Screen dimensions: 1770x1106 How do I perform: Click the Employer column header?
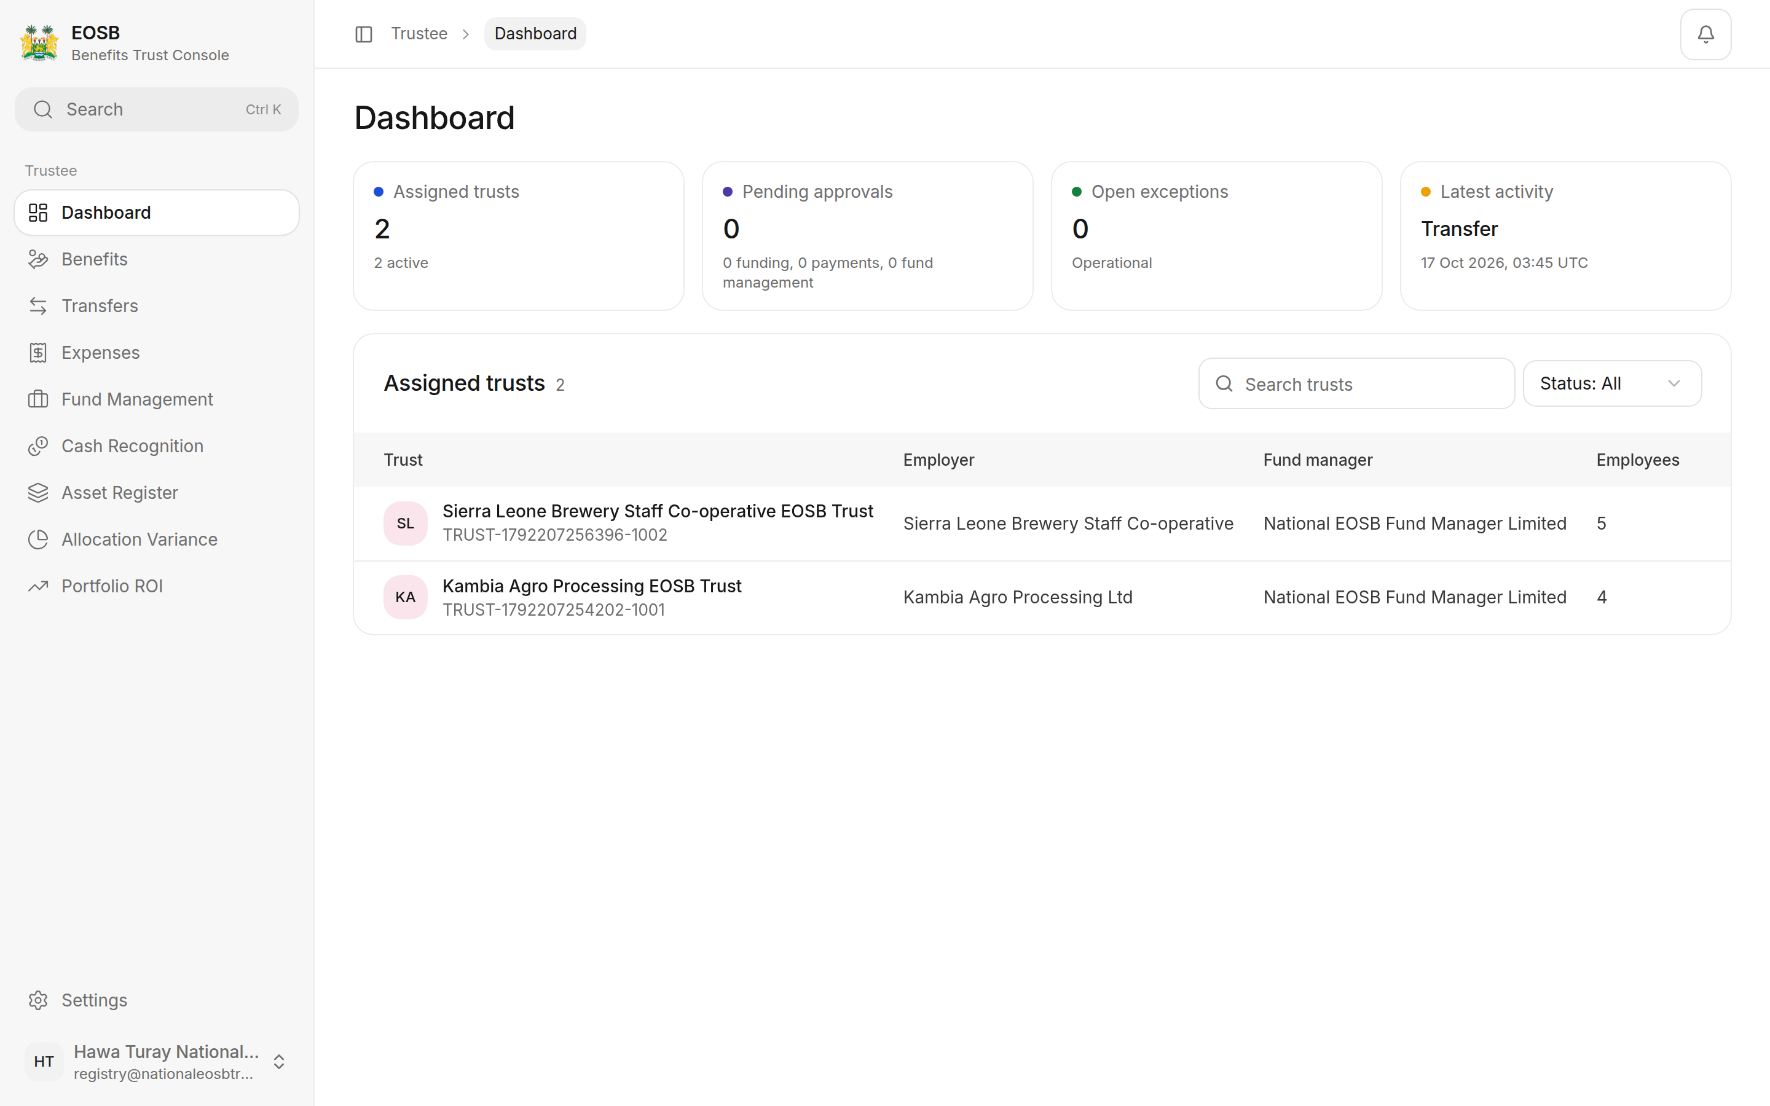pos(938,460)
